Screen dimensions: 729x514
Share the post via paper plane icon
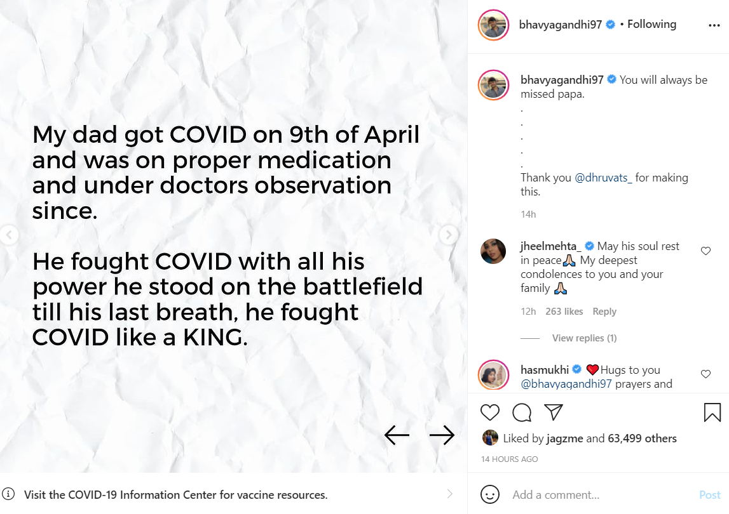pos(554,412)
